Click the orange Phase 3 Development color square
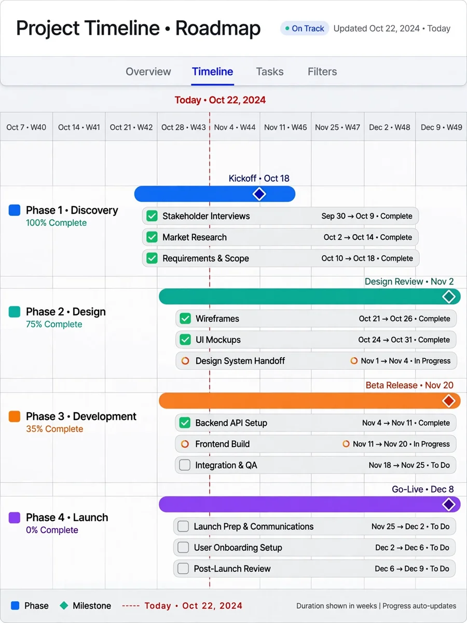 click(15, 416)
